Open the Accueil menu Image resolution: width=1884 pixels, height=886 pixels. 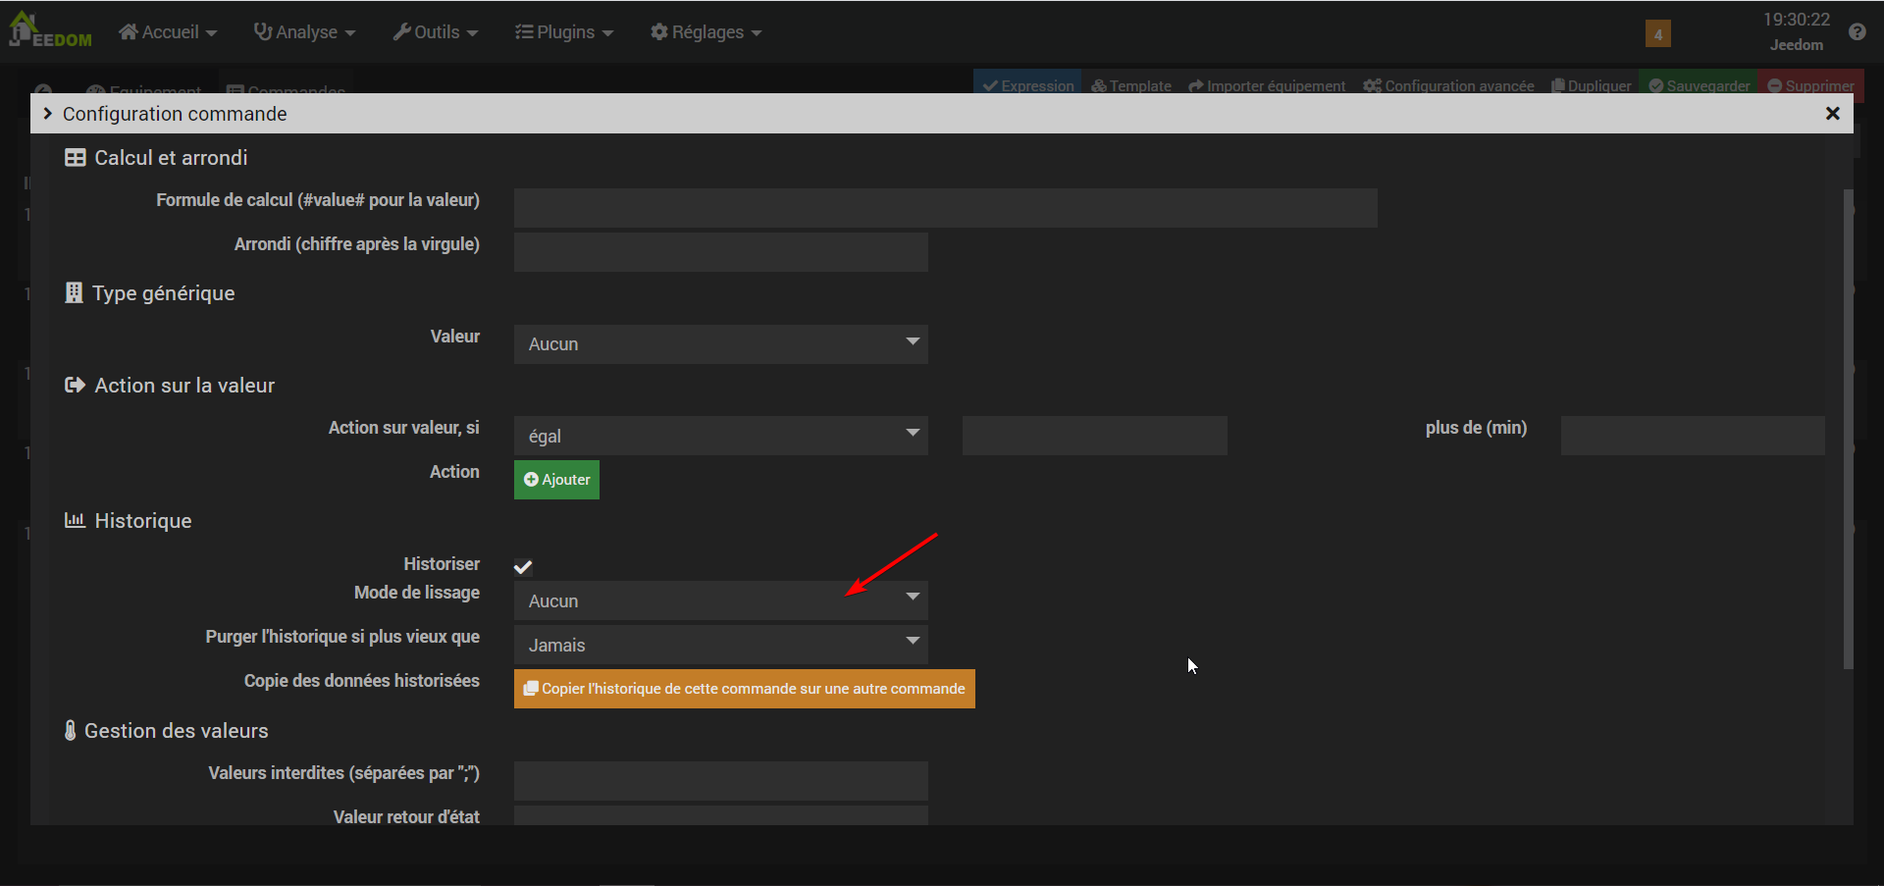click(x=168, y=32)
